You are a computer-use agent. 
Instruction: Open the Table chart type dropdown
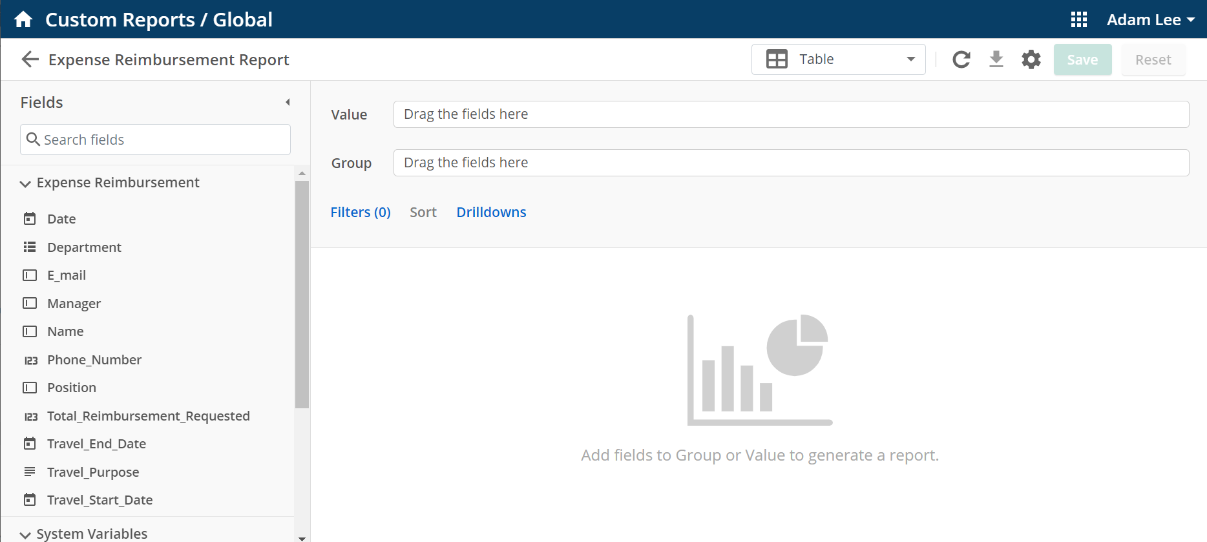[x=838, y=59]
